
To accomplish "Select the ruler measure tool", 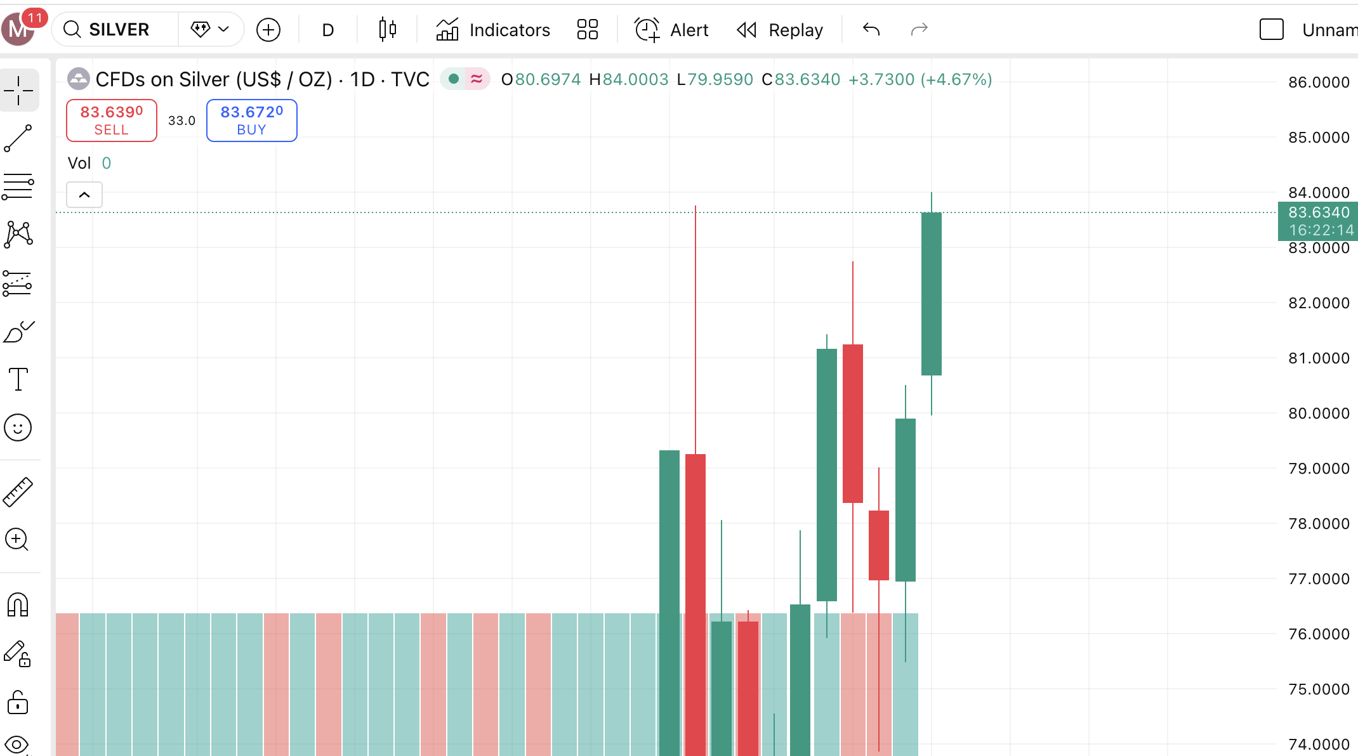I will (x=18, y=492).
